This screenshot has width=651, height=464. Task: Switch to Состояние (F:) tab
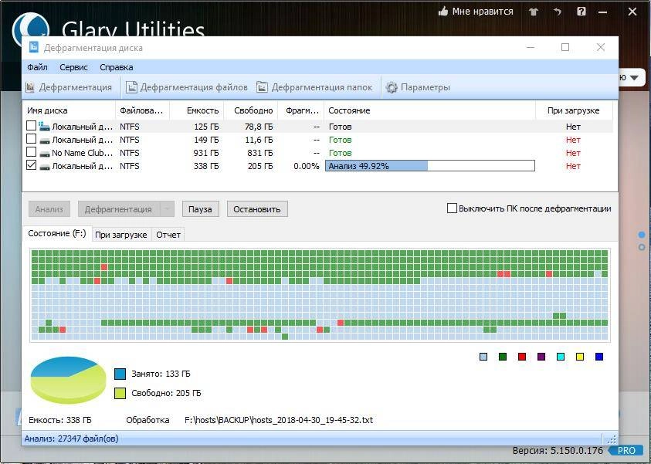57,234
